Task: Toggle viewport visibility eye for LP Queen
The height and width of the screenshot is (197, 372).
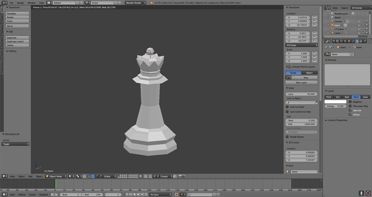Action: (359, 29)
